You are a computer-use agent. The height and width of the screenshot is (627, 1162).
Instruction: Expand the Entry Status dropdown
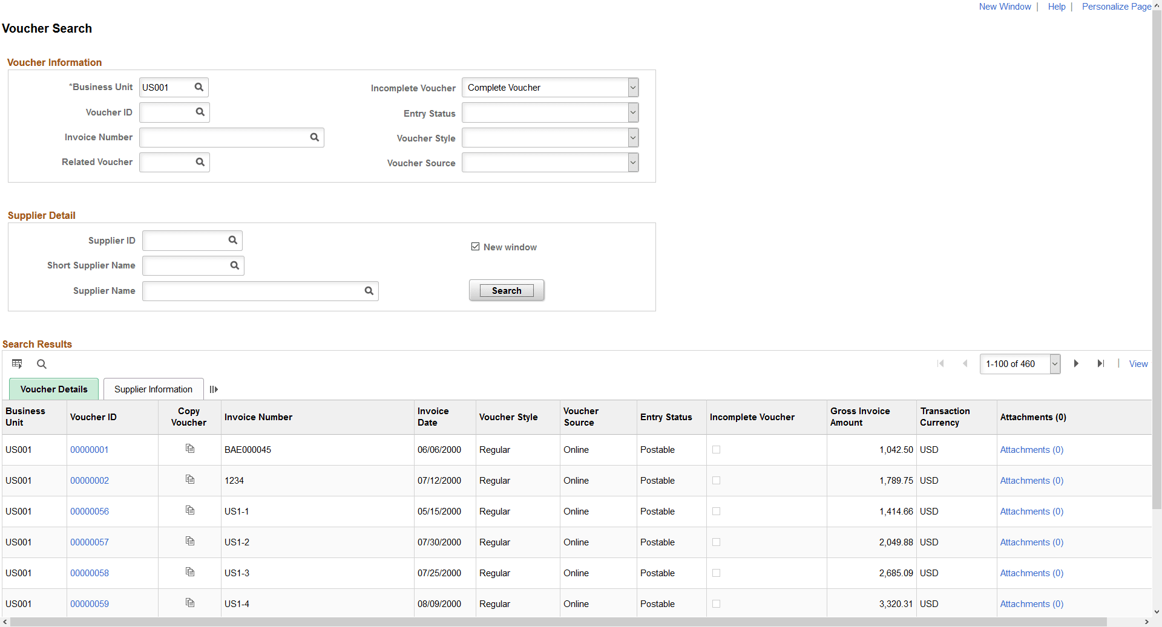[x=632, y=112]
